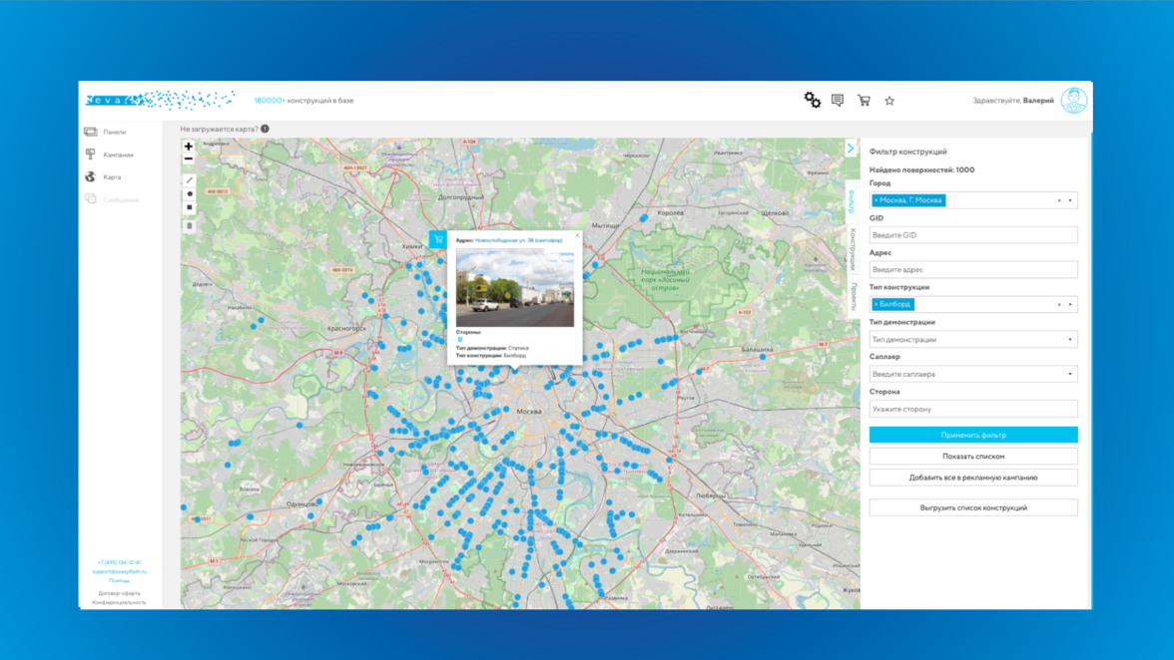
Task: Switch to the Конструкции vertical tab
Action: 853,249
